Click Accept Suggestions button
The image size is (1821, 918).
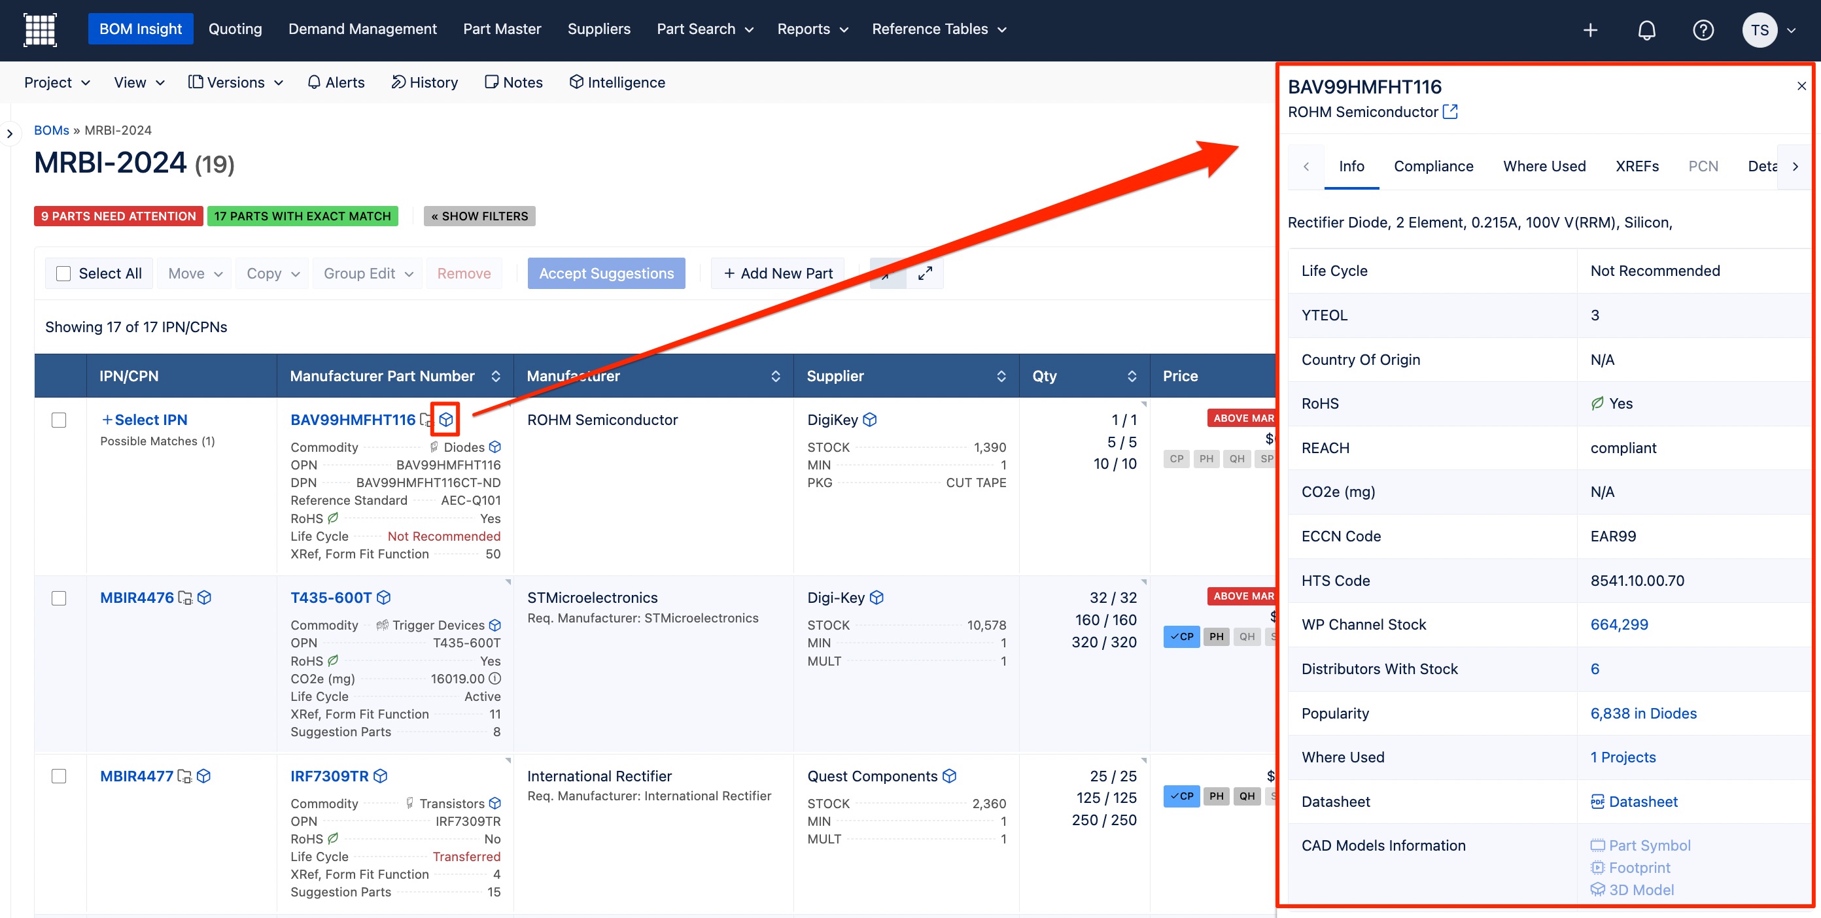(x=606, y=273)
